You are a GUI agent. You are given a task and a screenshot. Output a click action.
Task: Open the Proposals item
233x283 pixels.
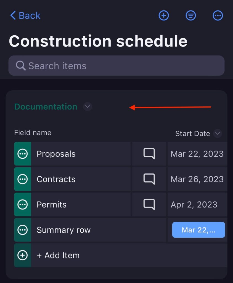pos(56,154)
